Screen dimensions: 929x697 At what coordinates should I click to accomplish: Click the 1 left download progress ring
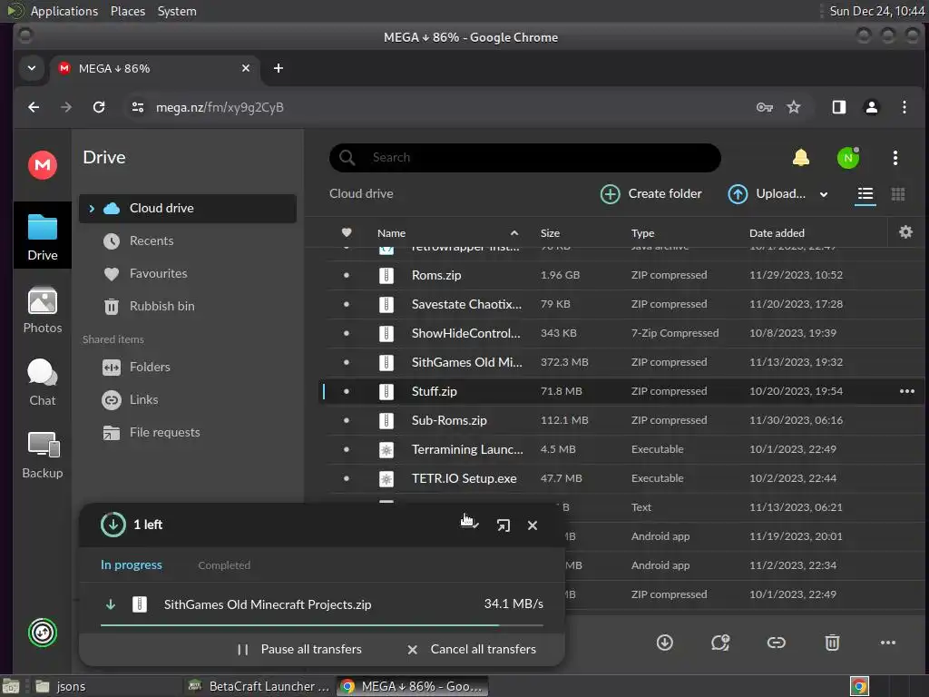coord(112,525)
